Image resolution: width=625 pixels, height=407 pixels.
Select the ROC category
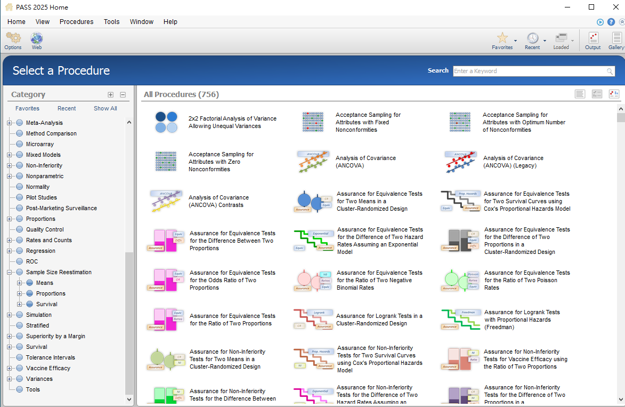[32, 261]
